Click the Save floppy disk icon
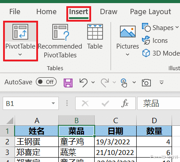180x162 pixels. point(68,83)
